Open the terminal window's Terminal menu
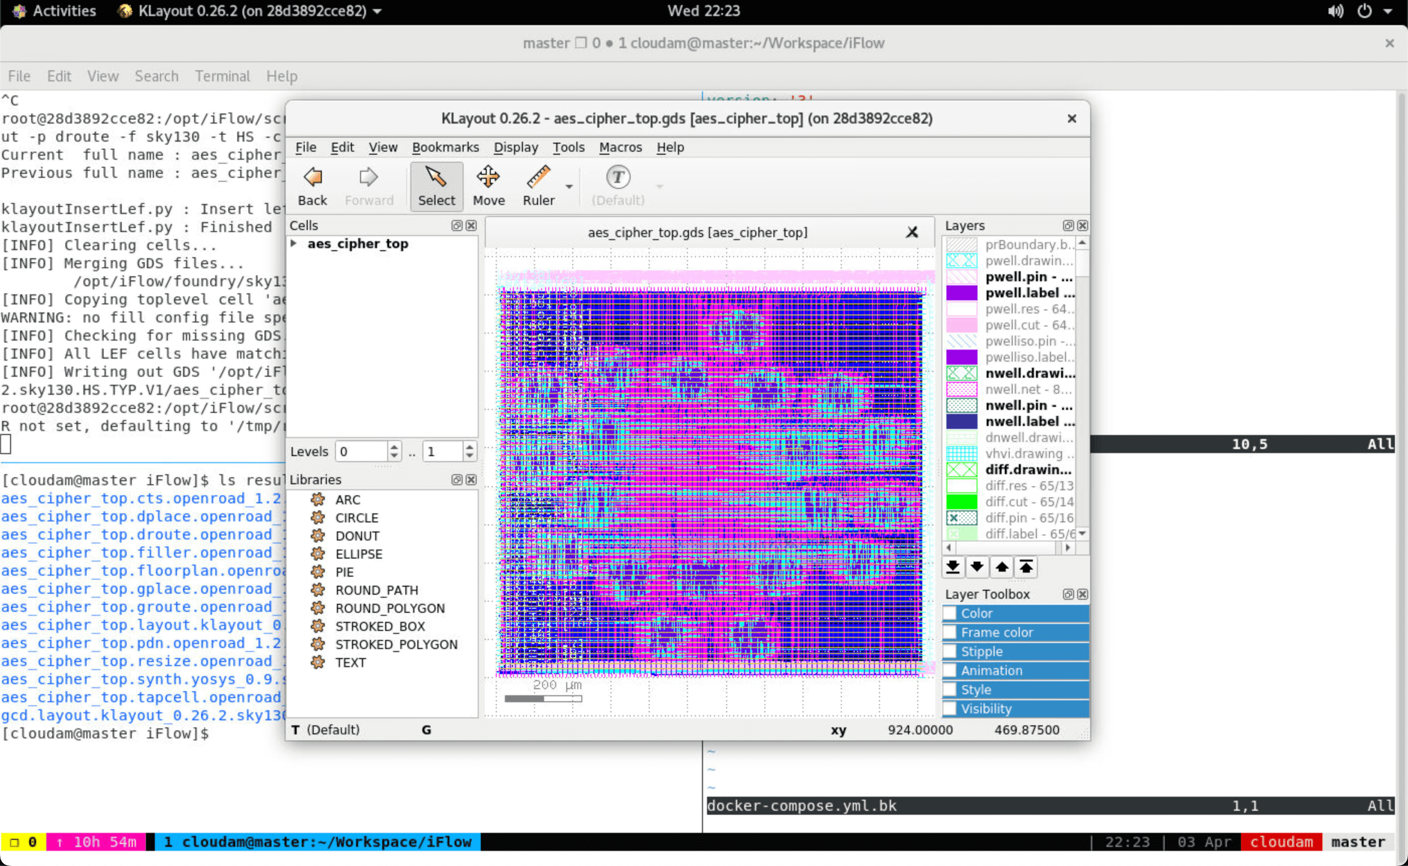Viewport: 1408px width, 866px height. coord(222,76)
